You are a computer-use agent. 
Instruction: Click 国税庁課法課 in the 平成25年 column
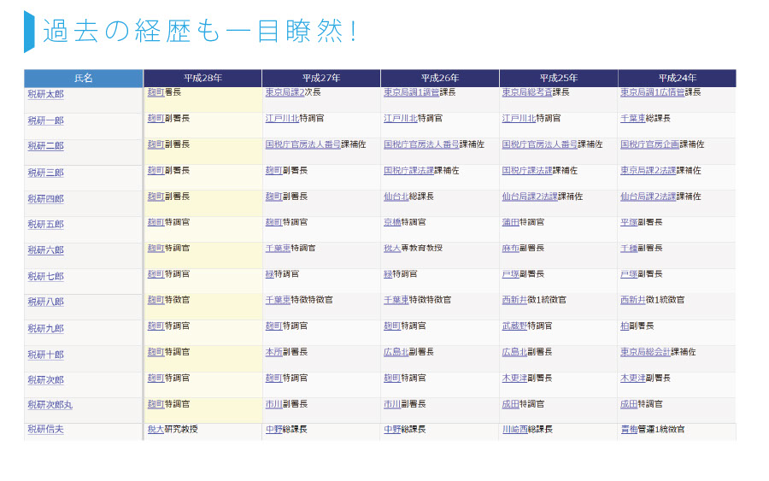(x=527, y=170)
